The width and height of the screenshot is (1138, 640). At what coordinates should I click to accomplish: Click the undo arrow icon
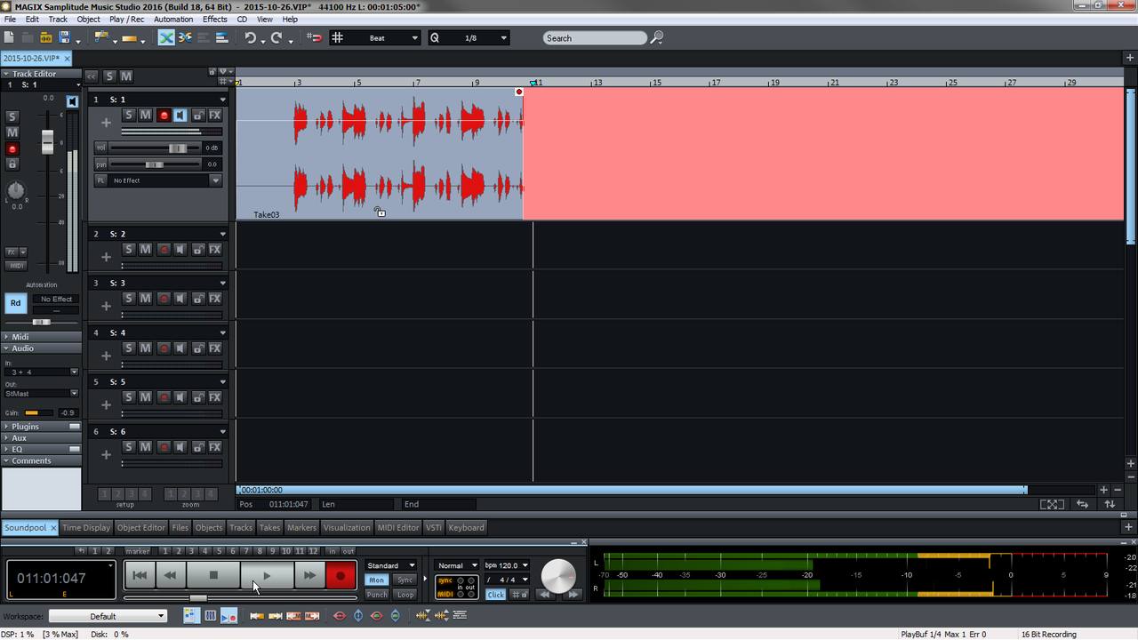pos(251,38)
